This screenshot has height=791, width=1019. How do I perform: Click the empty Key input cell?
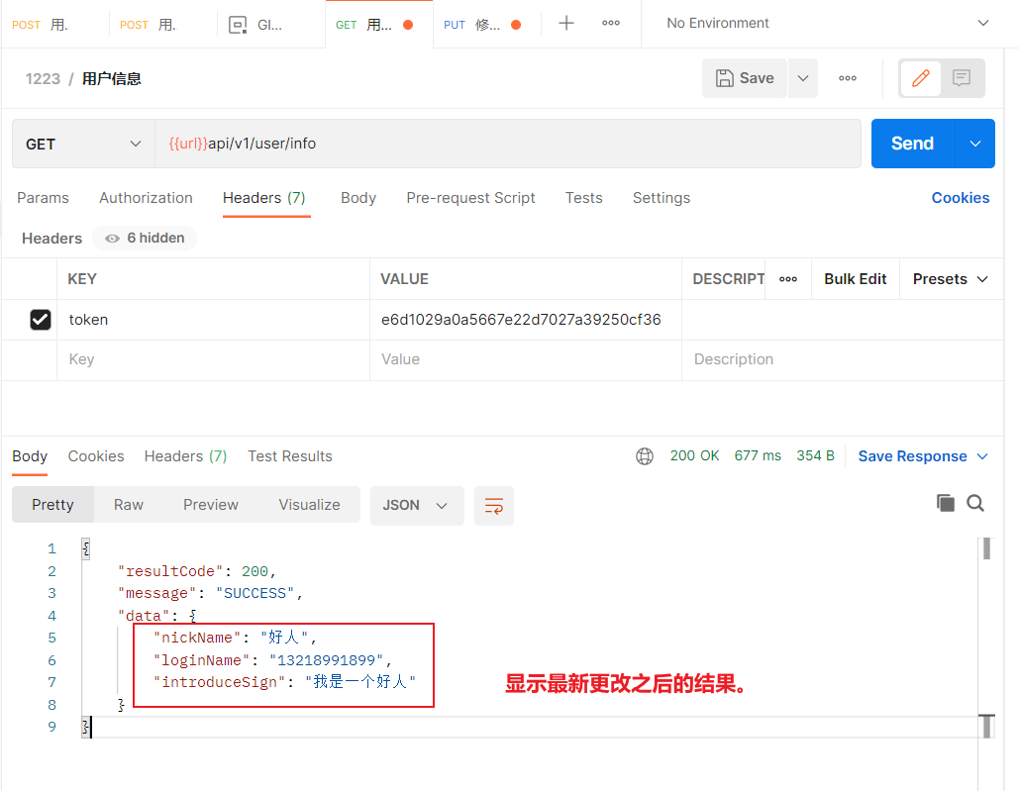pos(213,359)
